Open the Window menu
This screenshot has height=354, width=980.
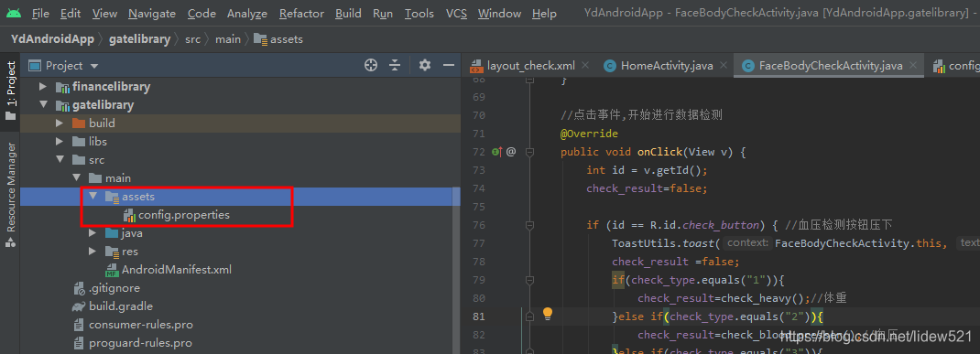(499, 13)
